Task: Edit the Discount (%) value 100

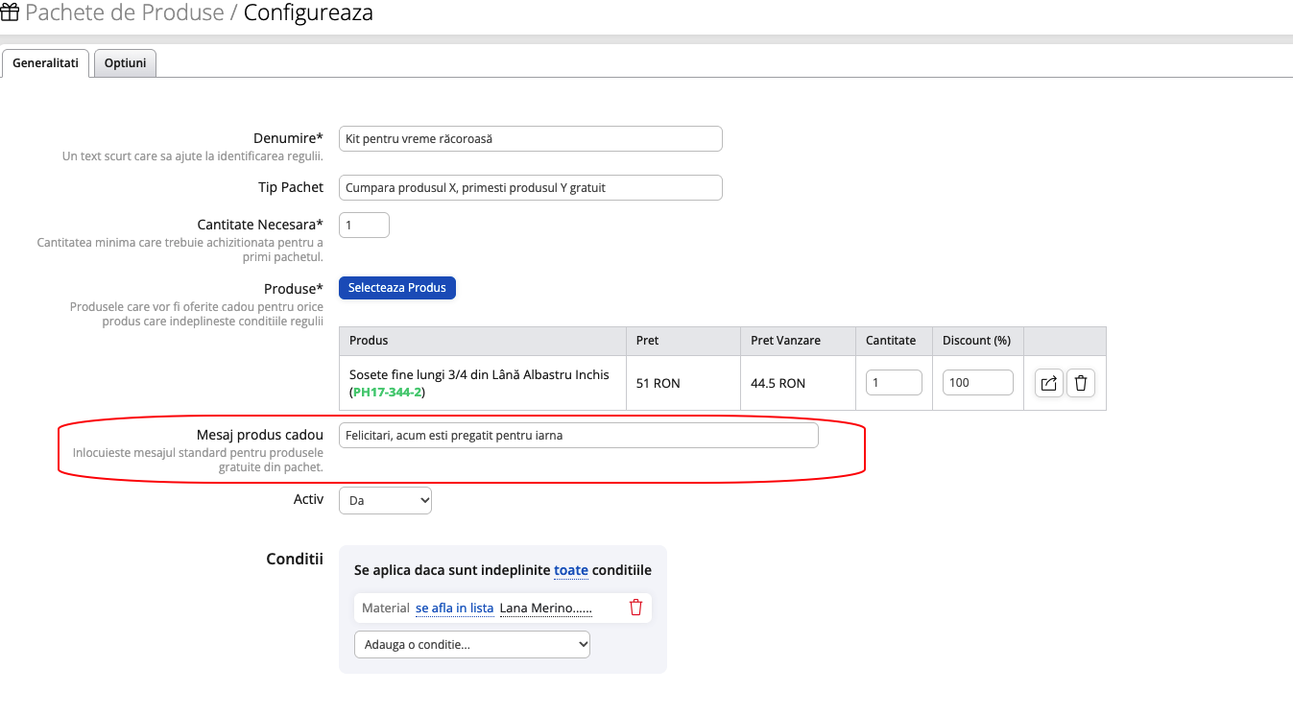Action: [x=978, y=383]
